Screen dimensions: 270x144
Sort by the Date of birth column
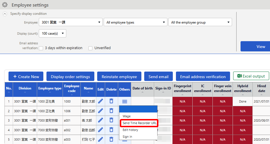(143, 89)
